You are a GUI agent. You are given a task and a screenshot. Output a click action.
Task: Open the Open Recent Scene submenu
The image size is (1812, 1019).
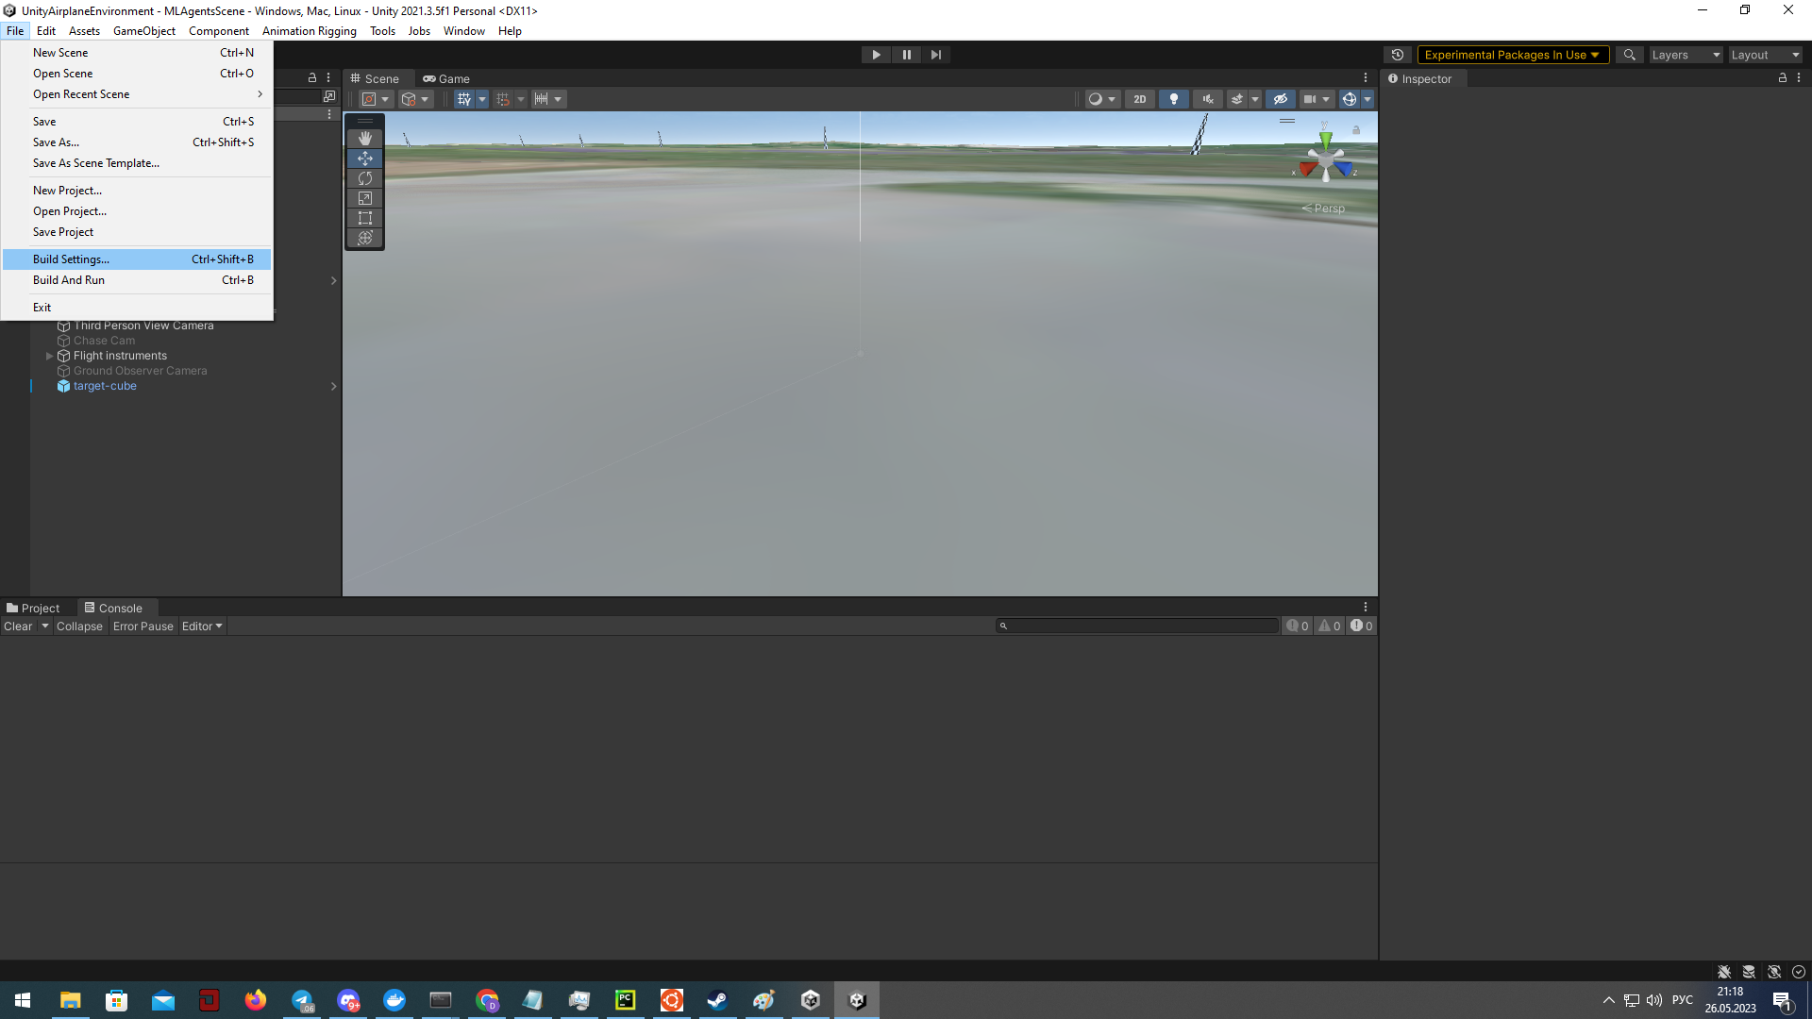click(x=137, y=94)
